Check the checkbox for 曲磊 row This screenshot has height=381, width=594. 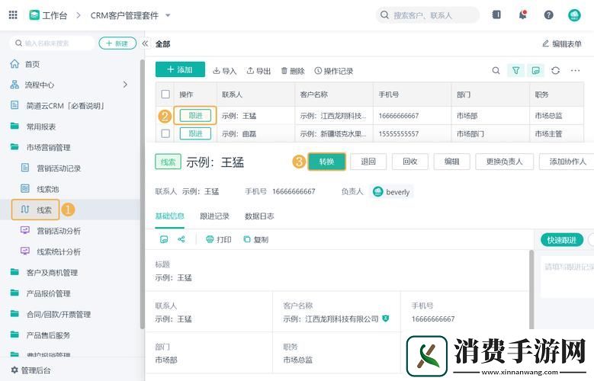165,133
